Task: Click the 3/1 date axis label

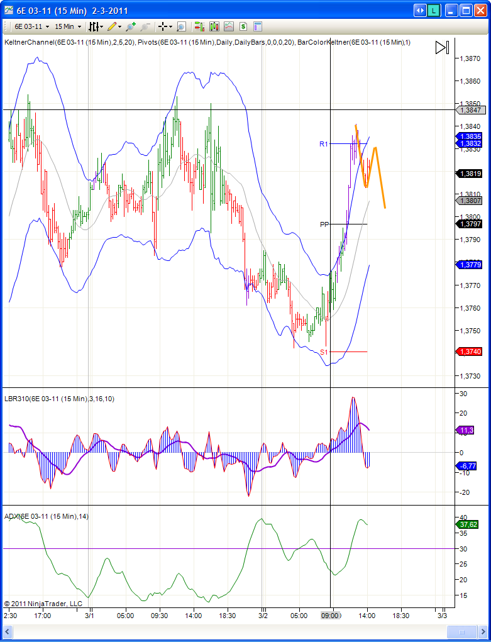Action: tap(90, 616)
